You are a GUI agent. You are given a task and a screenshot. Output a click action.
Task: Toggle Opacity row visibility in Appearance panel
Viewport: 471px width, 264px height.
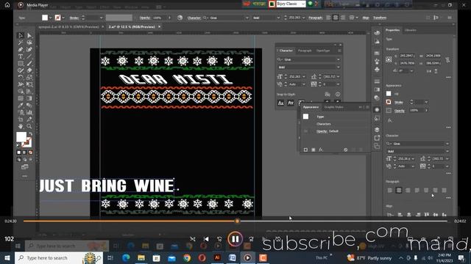tap(305, 131)
